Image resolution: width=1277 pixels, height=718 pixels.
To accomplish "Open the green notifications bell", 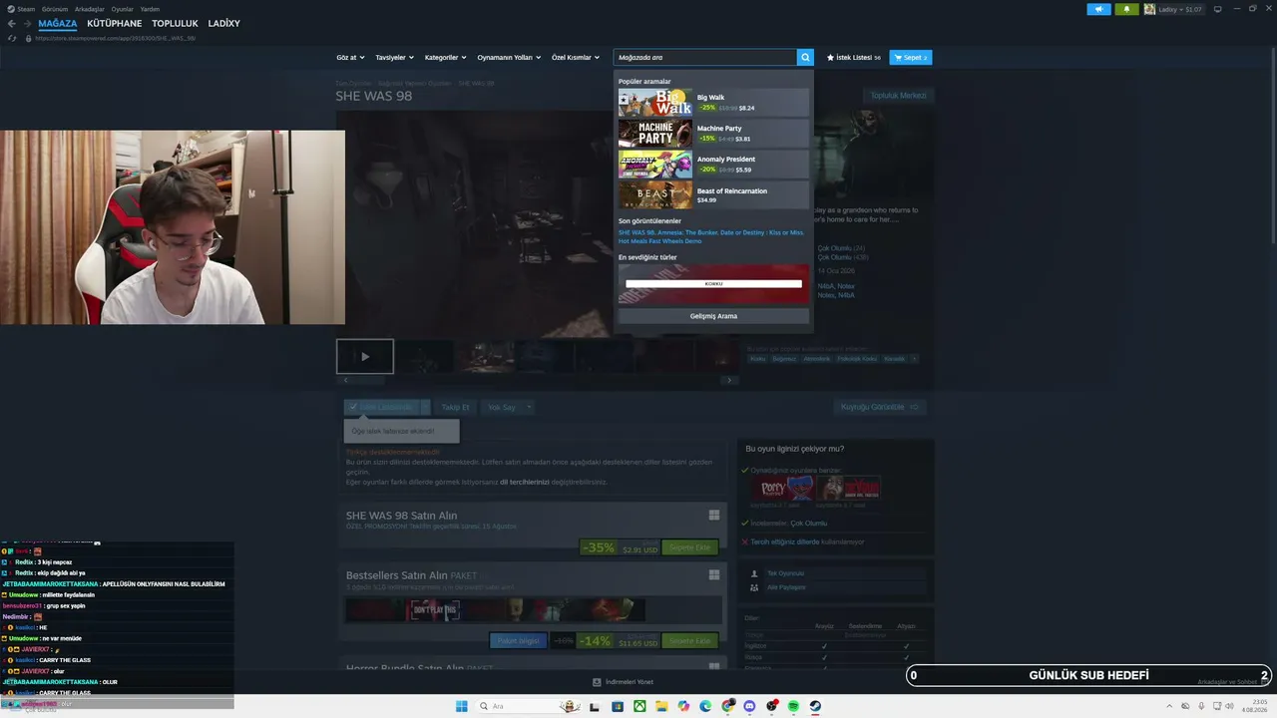I will 1126,9.
